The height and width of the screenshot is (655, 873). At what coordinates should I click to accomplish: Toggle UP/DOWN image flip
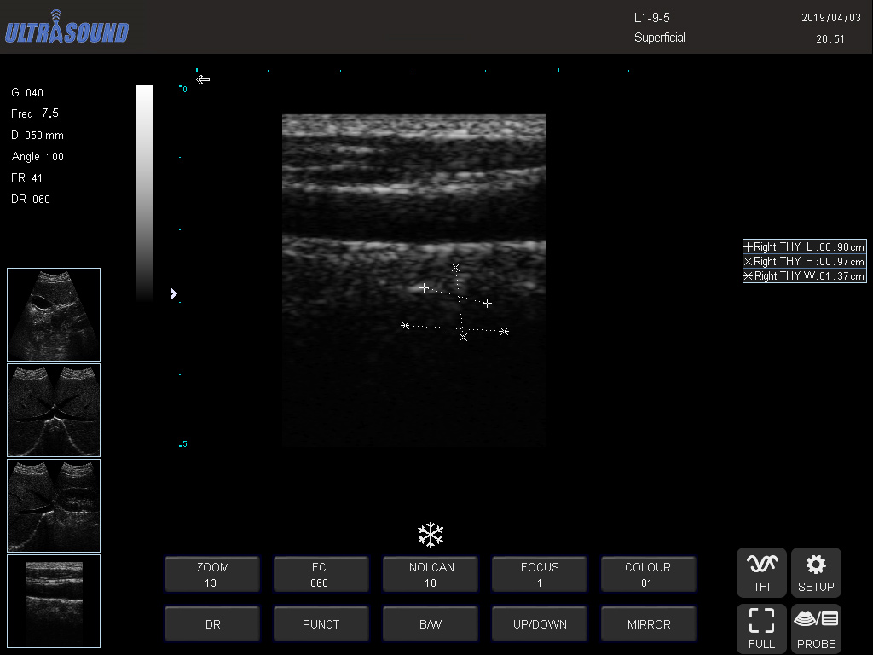540,624
